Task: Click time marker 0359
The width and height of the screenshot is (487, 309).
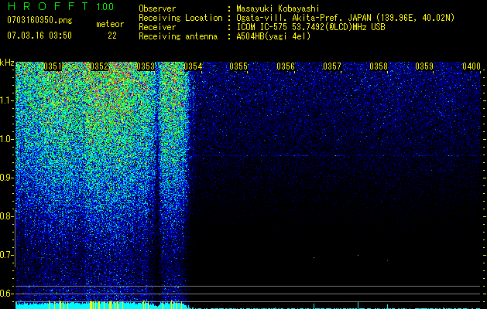Action: point(424,66)
